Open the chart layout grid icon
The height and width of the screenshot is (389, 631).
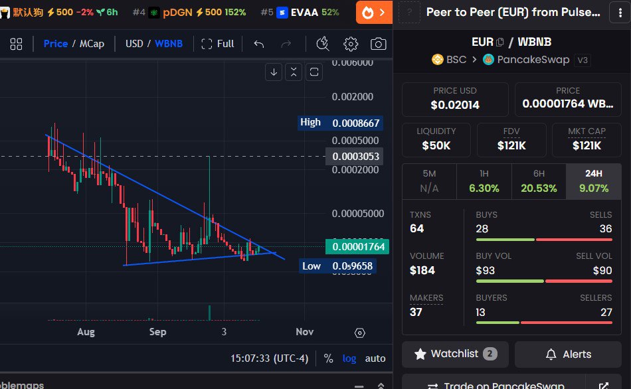(x=16, y=44)
